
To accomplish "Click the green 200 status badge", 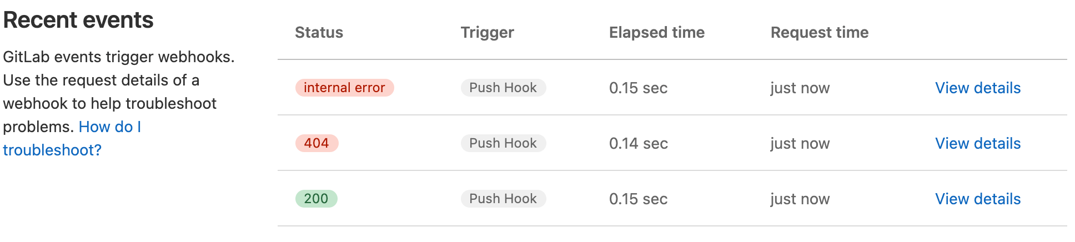I will click(x=316, y=199).
